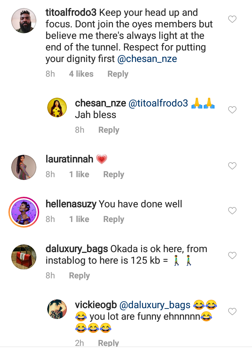This screenshot has height=354, width=252.
Task: View the 4 likes on titoalfrodo3's comment
Action: (81, 74)
